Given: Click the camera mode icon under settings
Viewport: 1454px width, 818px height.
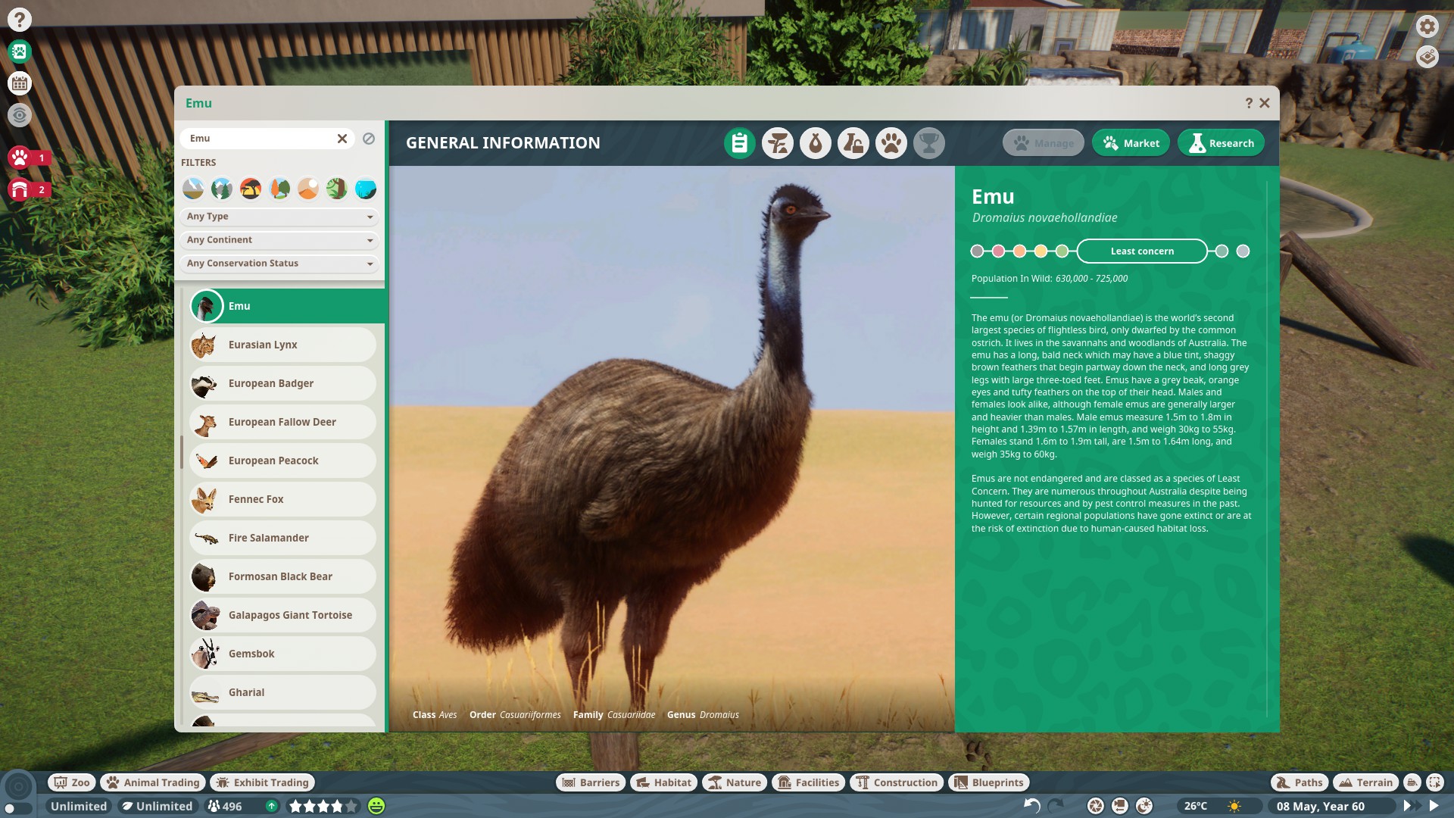Looking at the screenshot, I should click(x=1427, y=57).
